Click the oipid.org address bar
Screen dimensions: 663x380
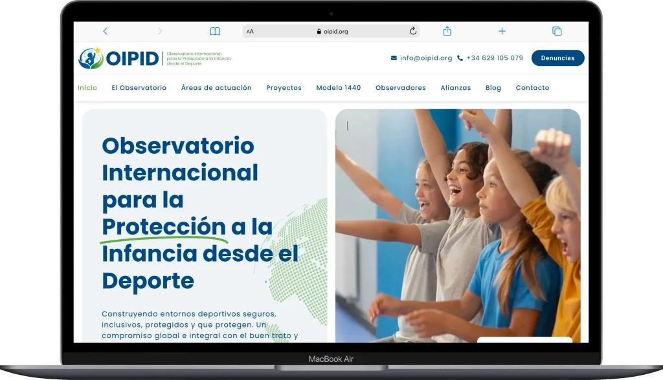coord(331,31)
